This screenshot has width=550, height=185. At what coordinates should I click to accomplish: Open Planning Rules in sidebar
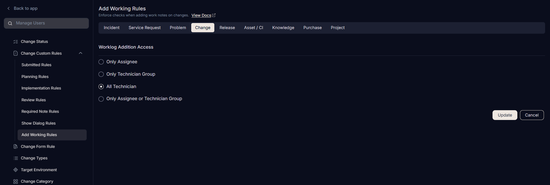(35, 77)
